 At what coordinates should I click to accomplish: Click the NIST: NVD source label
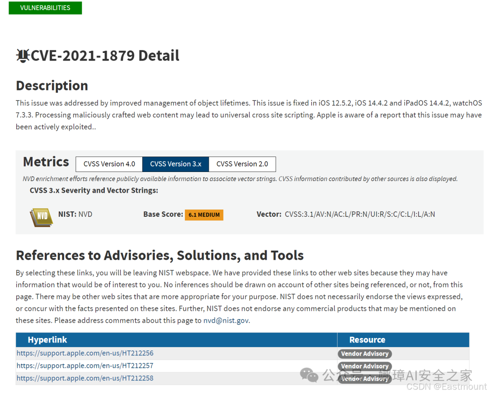tap(75, 214)
